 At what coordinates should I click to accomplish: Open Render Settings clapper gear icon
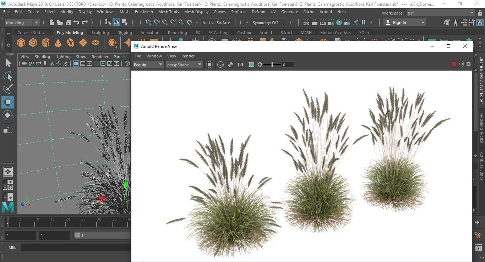331,22
